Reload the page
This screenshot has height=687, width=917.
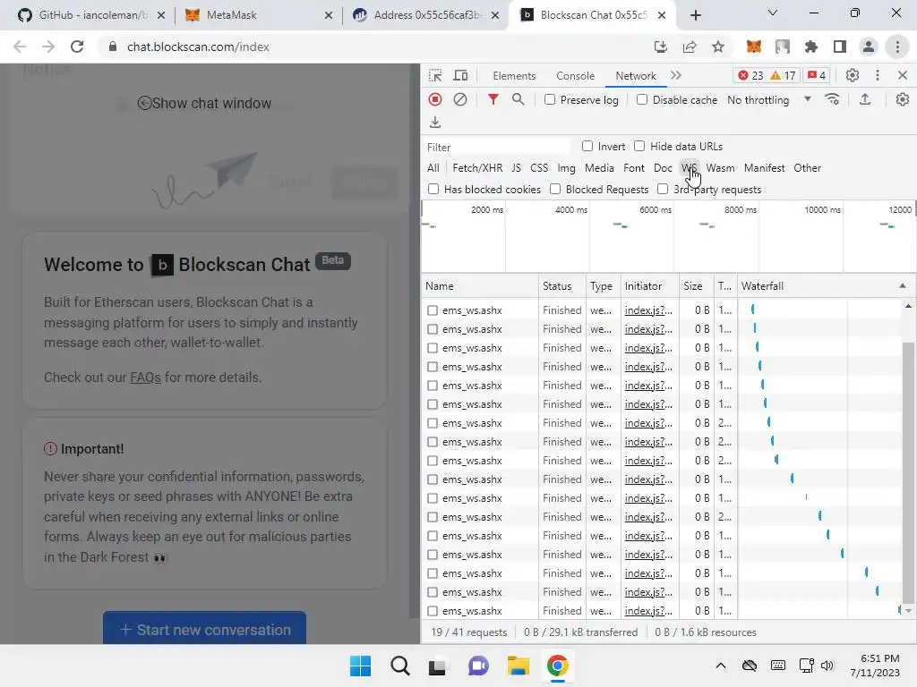tap(77, 47)
